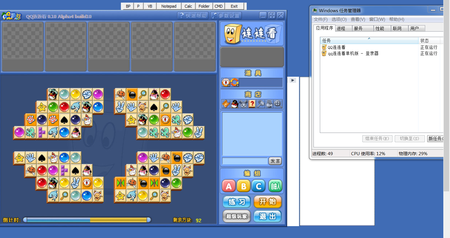
Task: Switch to 服务 tab in Task Manager
Action: pos(363,28)
